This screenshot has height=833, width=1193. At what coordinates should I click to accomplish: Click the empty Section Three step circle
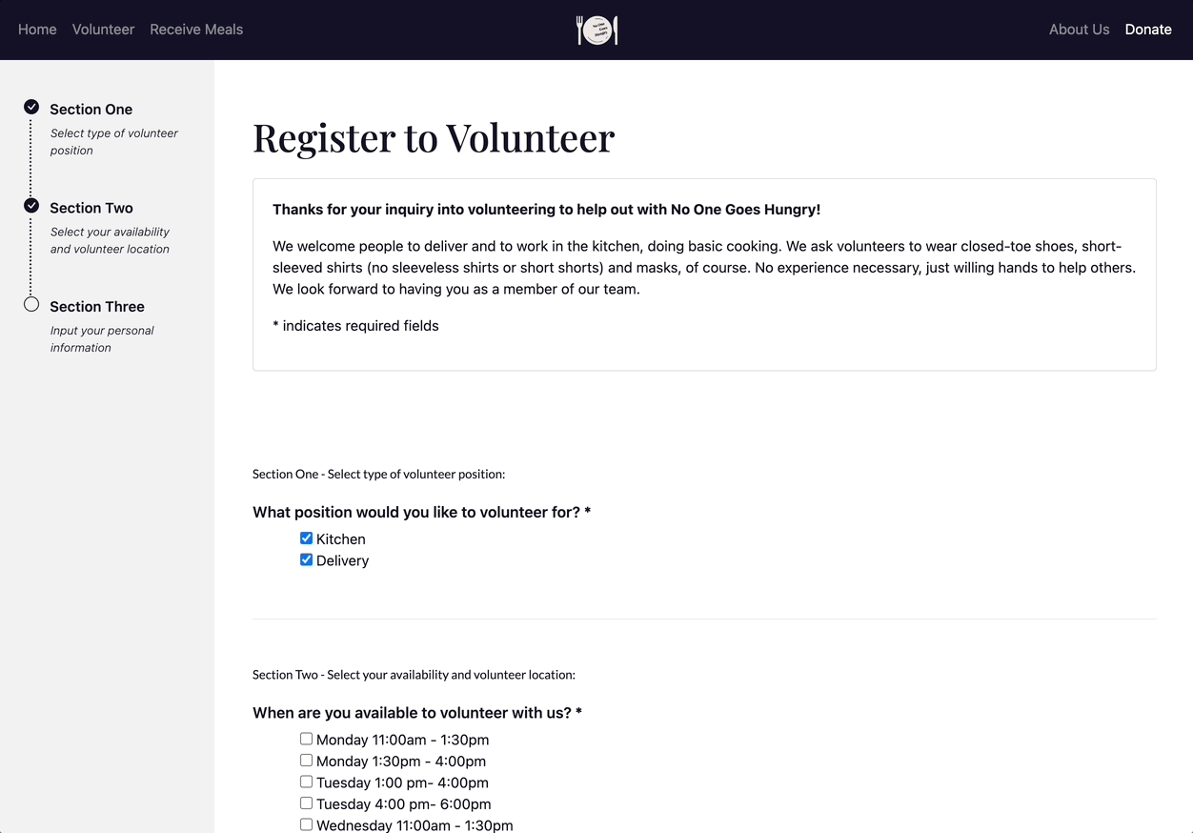click(x=31, y=305)
